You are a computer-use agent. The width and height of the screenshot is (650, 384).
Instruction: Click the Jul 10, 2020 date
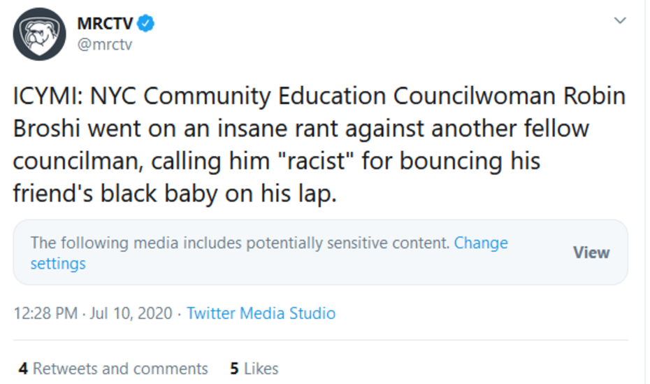130,313
